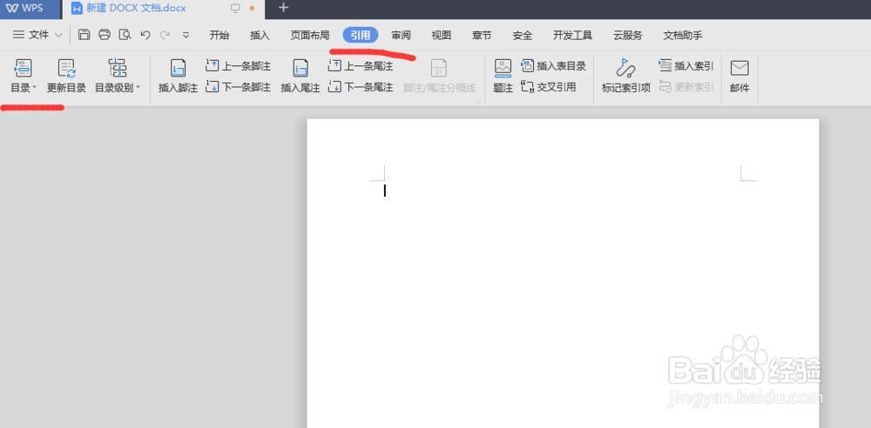Add a new document tab with plus
The image size is (871, 428).
click(x=283, y=8)
